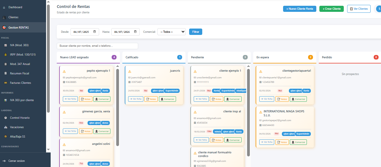Click 'Sin prospectos' text in Perdido column
The height and width of the screenshot is (167, 381).
pyautogui.click(x=350, y=74)
